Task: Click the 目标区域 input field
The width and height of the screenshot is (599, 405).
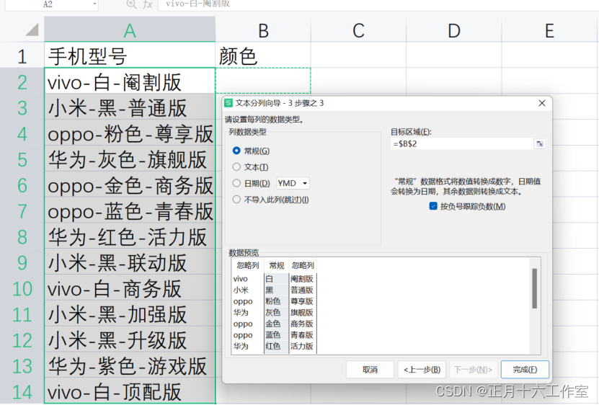Action: pyautogui.click(x=462, y=144)
